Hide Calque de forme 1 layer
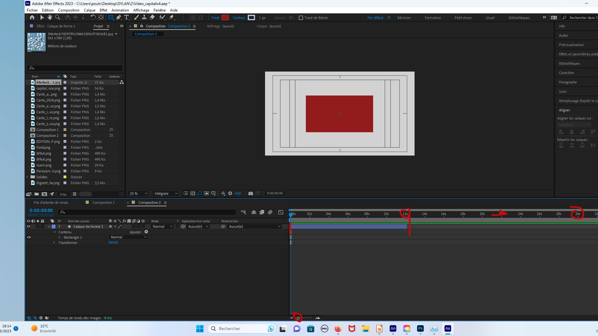This screenshot has width=598, height=336. click(29, 226)
